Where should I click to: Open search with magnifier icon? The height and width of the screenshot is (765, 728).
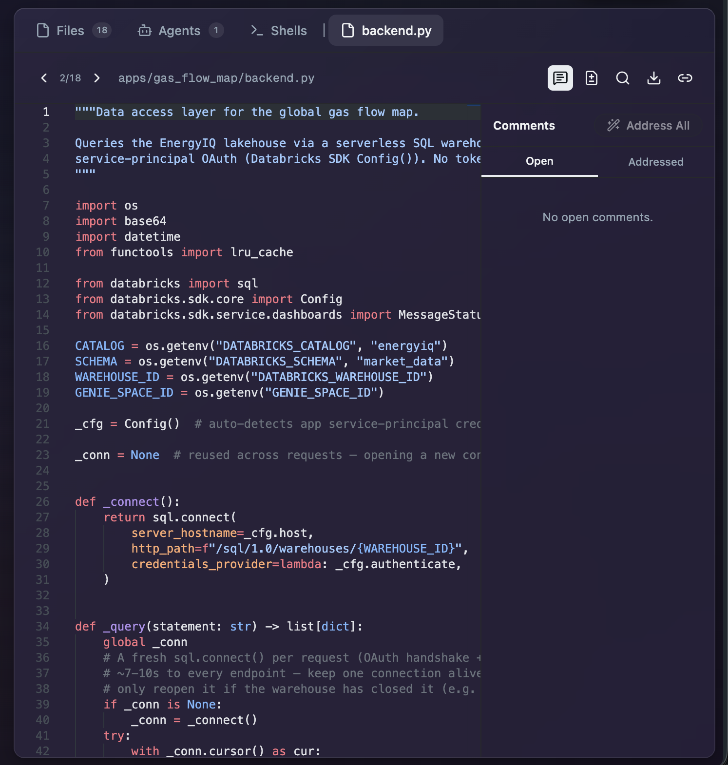pos(623,78)
